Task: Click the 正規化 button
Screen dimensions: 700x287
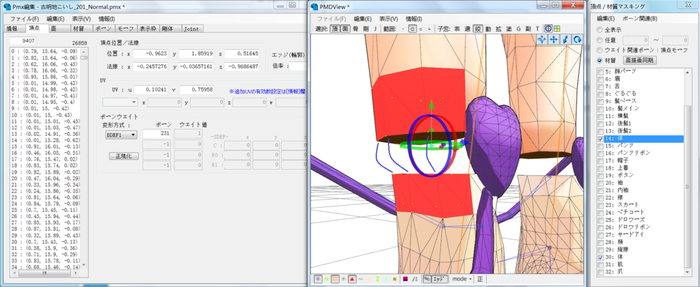Action: pos(123,156)
